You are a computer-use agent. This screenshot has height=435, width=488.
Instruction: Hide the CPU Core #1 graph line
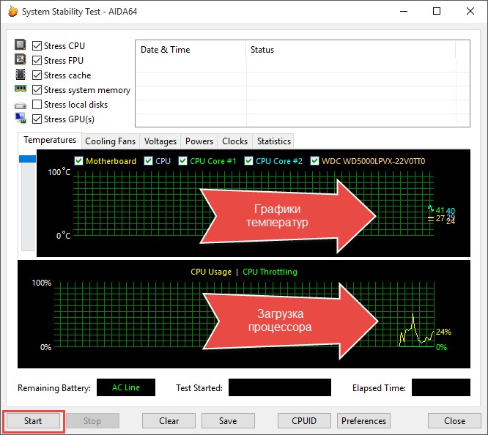pos(182,161)
